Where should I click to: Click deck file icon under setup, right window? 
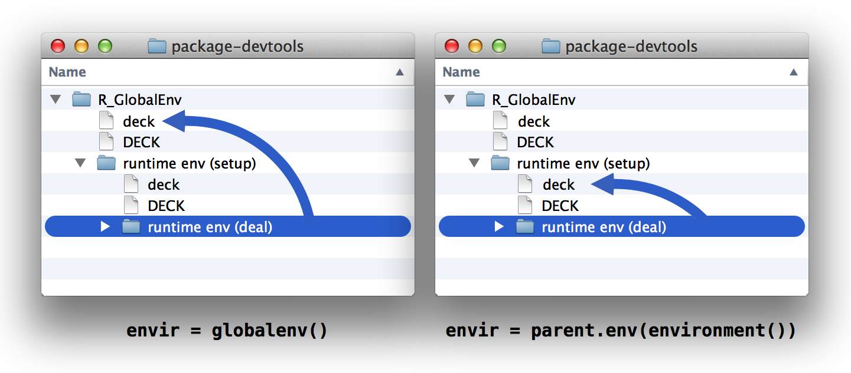point(525,184)
